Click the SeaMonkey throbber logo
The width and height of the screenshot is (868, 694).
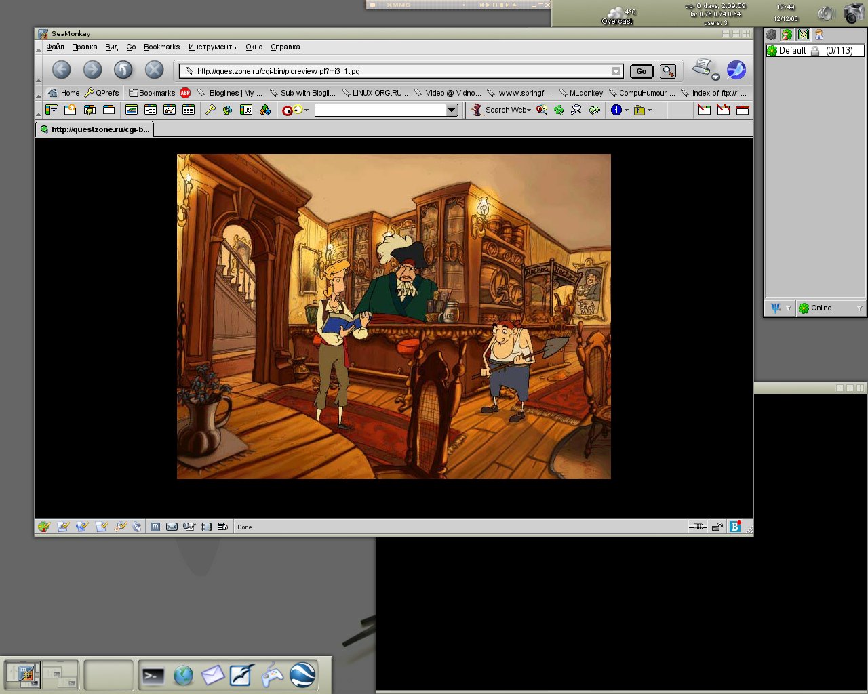(736, 69)
